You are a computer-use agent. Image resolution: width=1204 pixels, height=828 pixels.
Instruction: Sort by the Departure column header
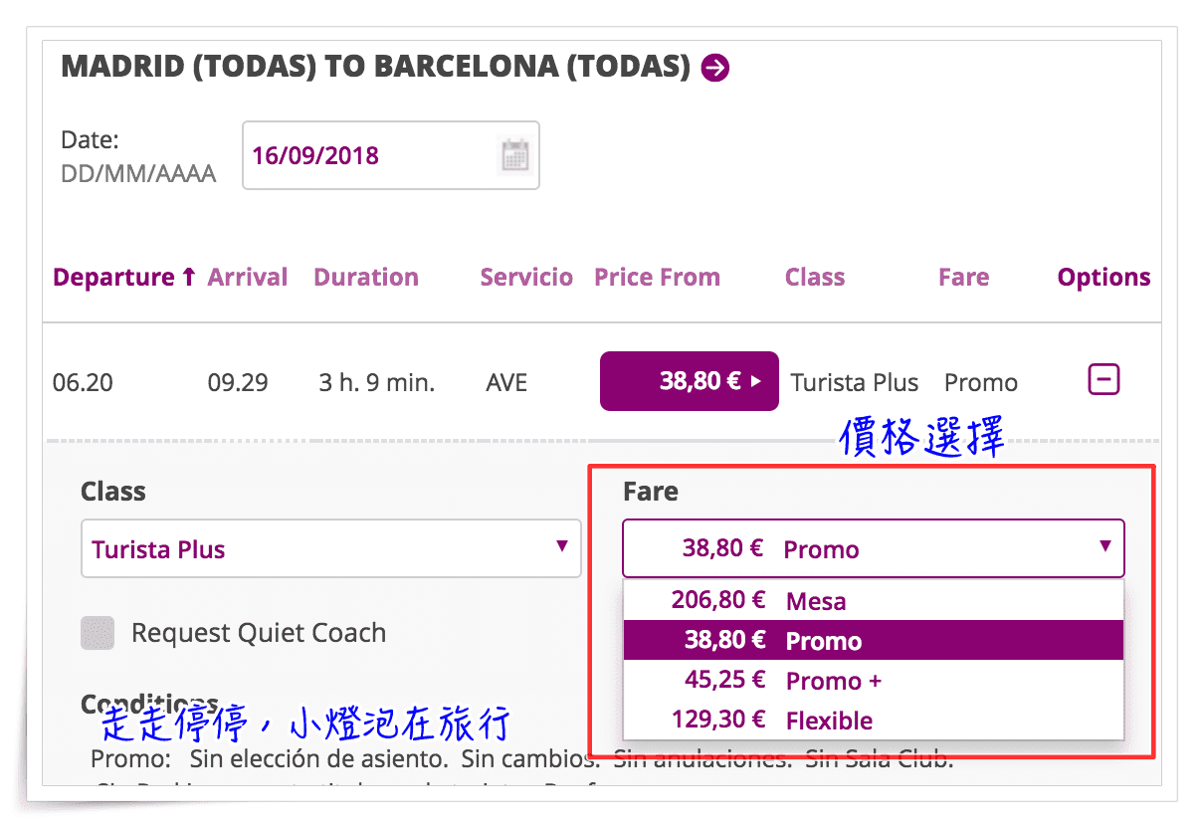(124, 278)
